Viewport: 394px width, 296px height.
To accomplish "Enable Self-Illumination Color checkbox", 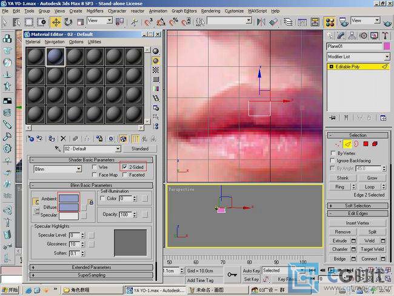I will pos(102,198).
